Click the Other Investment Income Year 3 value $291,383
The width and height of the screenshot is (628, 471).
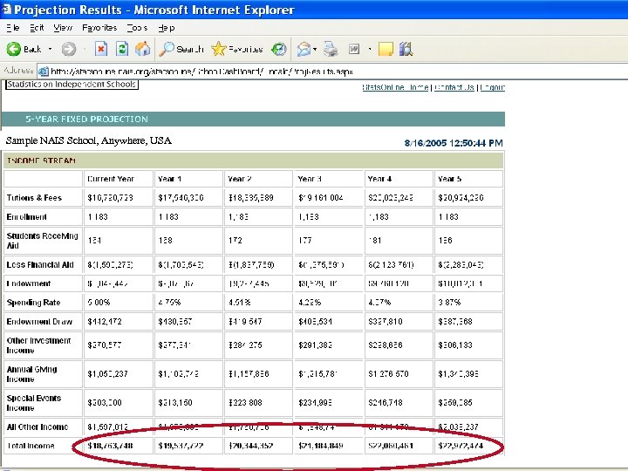click(315, 345)
